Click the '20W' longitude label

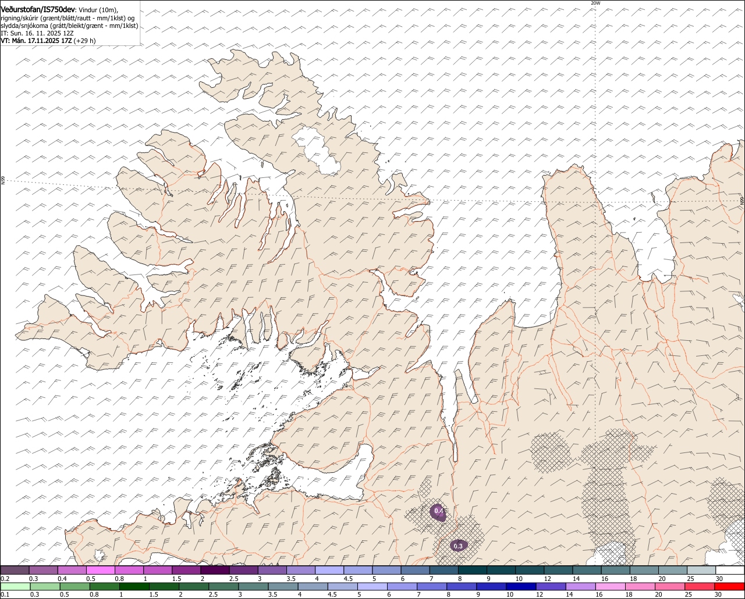(595, 3)
